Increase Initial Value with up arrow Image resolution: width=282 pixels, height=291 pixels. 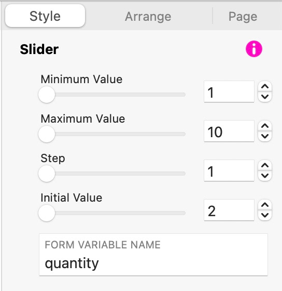(265, 205)
